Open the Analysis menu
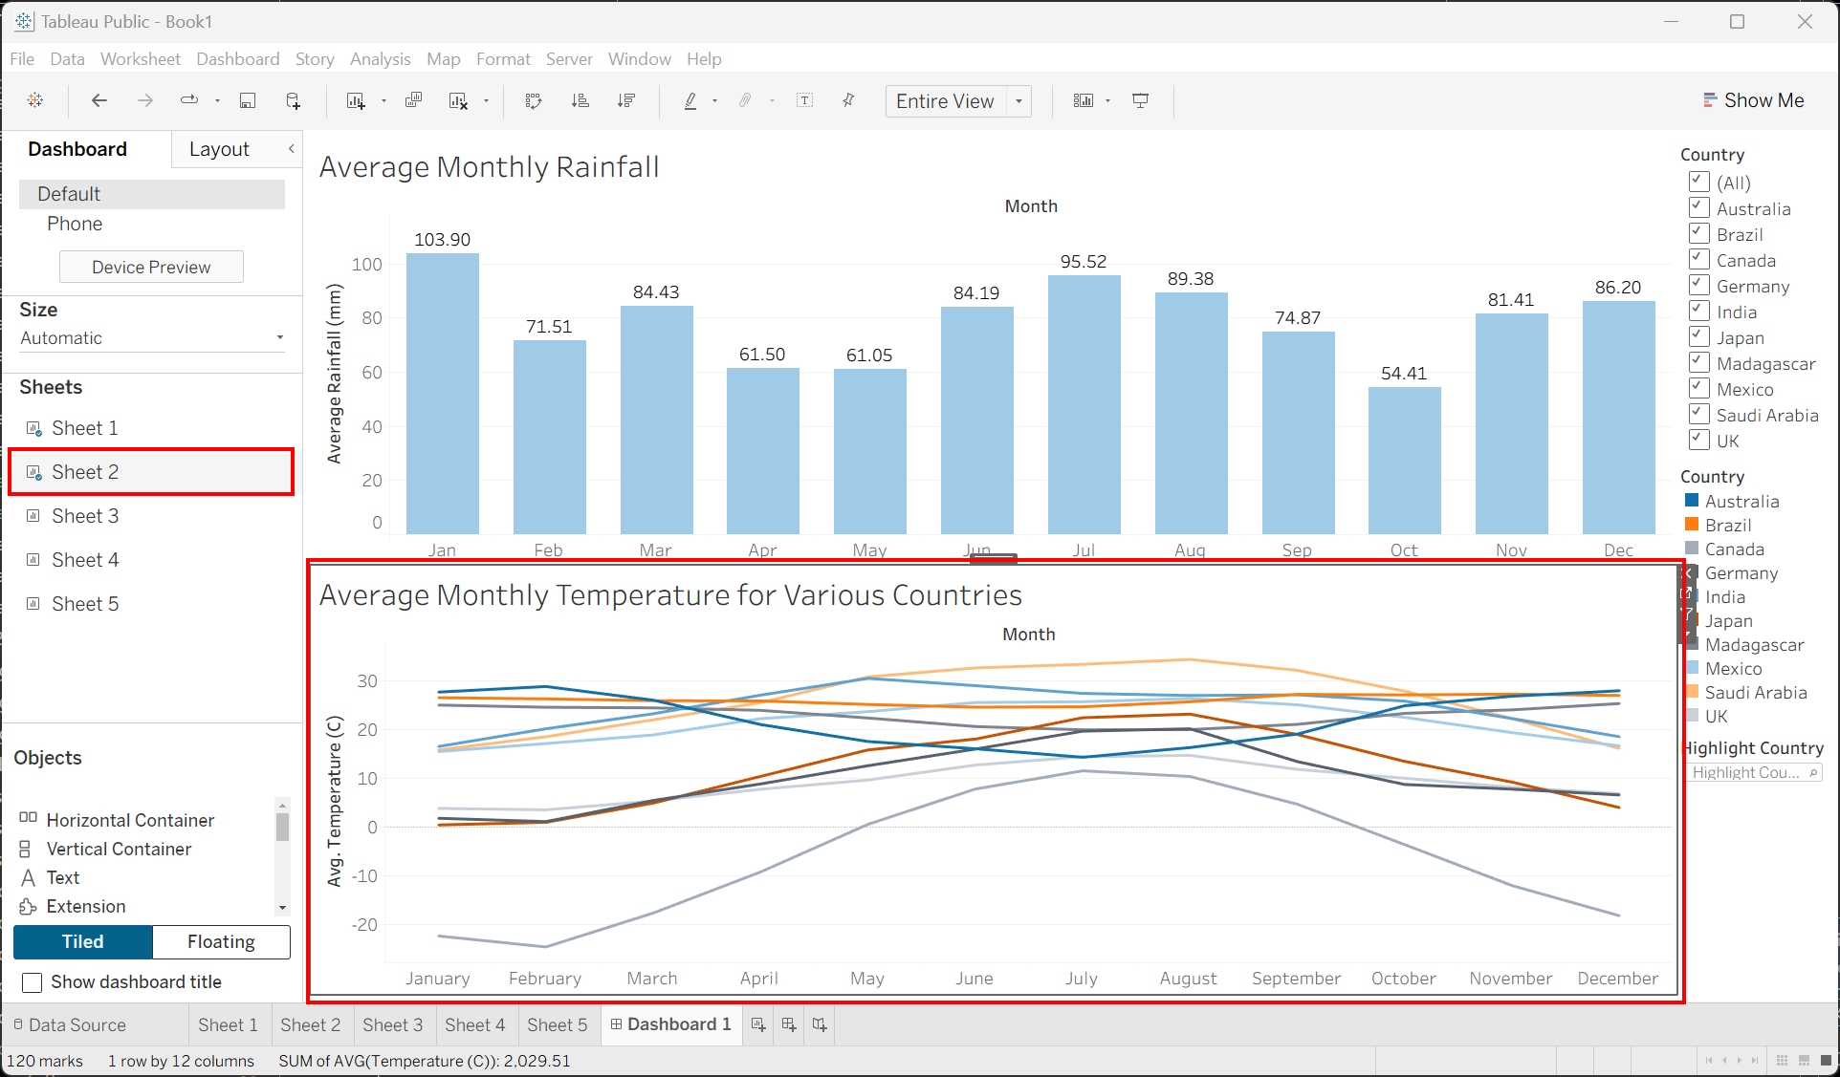Screen dimensions: 1840x1077 (380, 59)
